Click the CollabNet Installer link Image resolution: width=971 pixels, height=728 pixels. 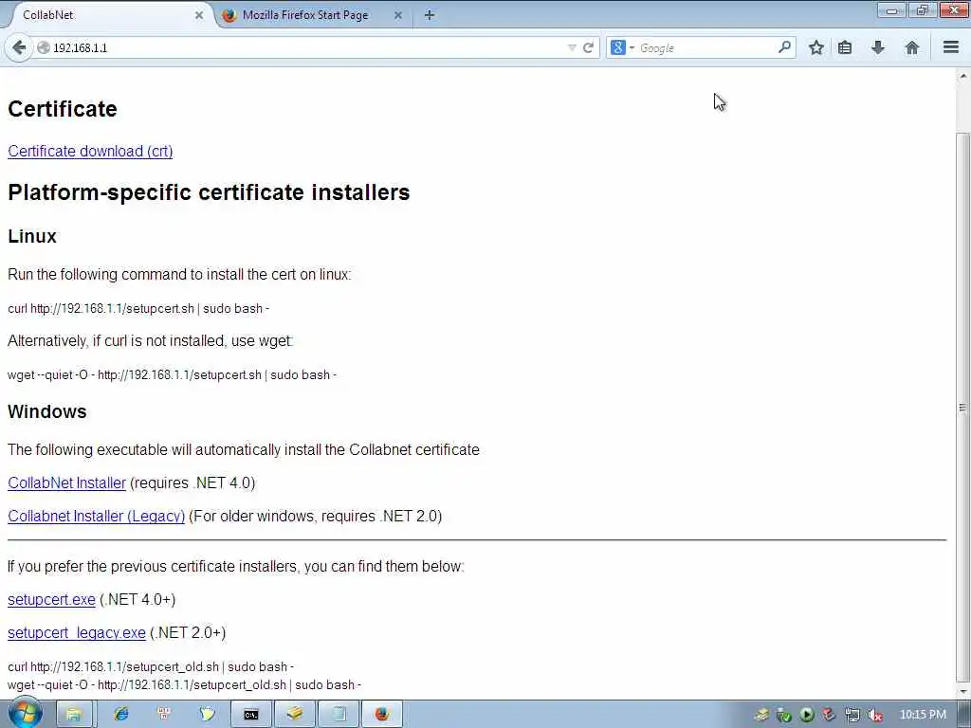click(67, 482)
